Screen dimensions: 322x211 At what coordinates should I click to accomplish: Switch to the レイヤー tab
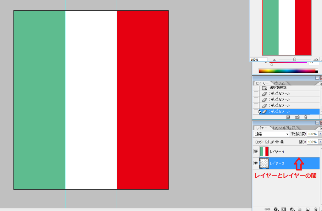click(x=262, y=128)
